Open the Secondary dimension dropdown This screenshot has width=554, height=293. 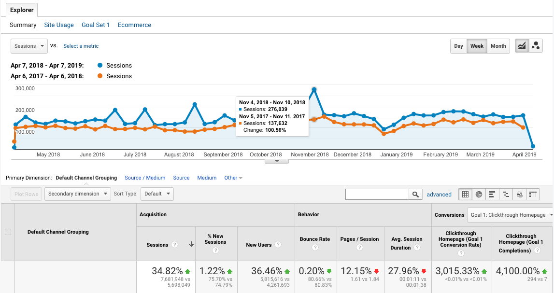78,194
